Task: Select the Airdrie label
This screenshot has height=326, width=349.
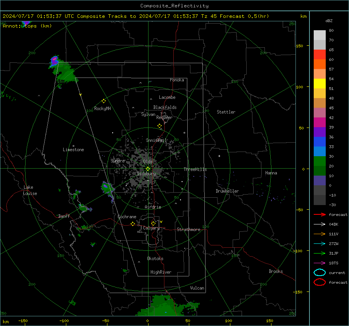Action: coord(153,207)
